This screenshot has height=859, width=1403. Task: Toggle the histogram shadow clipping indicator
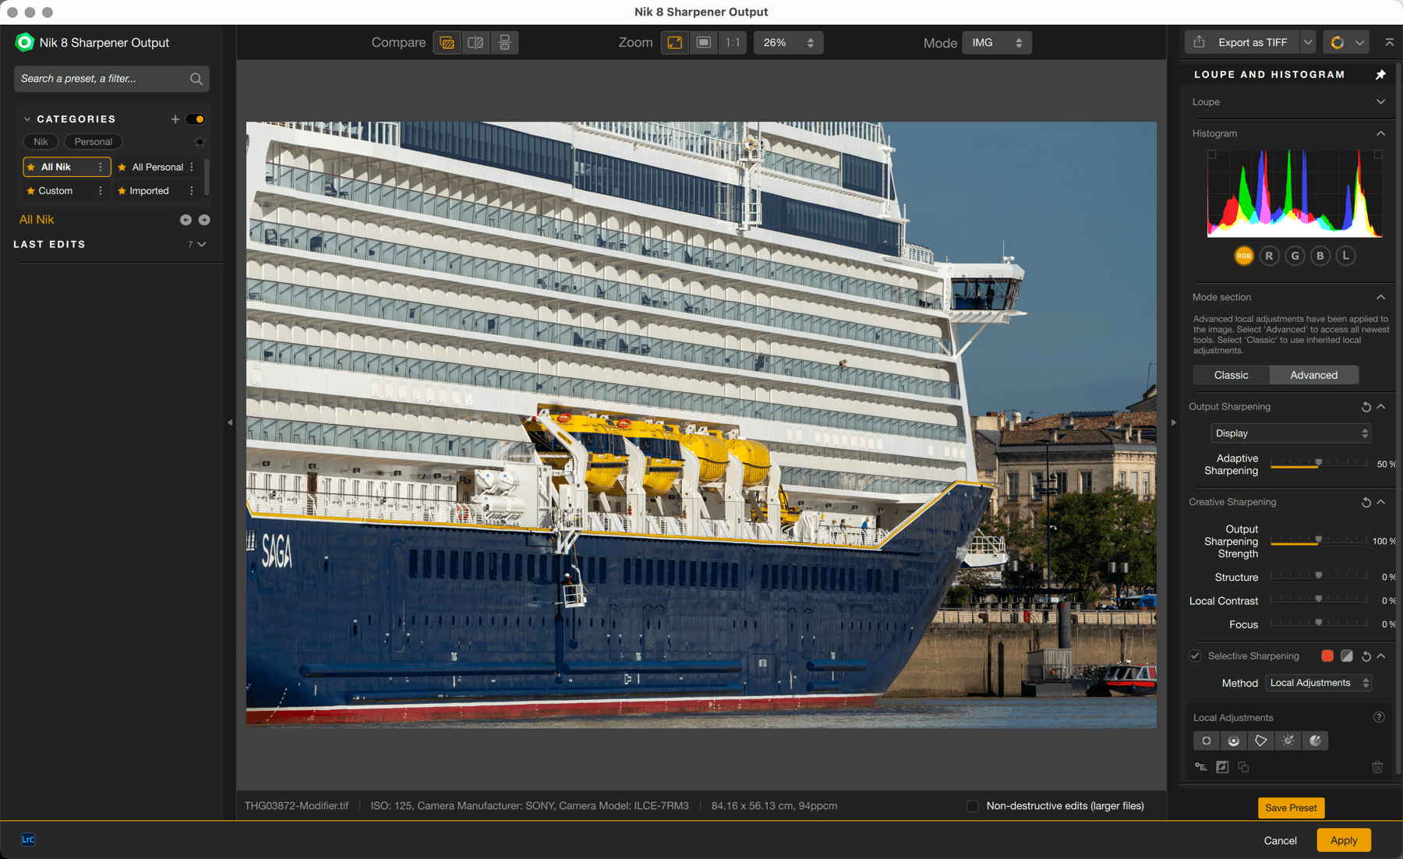[1212, 154]
